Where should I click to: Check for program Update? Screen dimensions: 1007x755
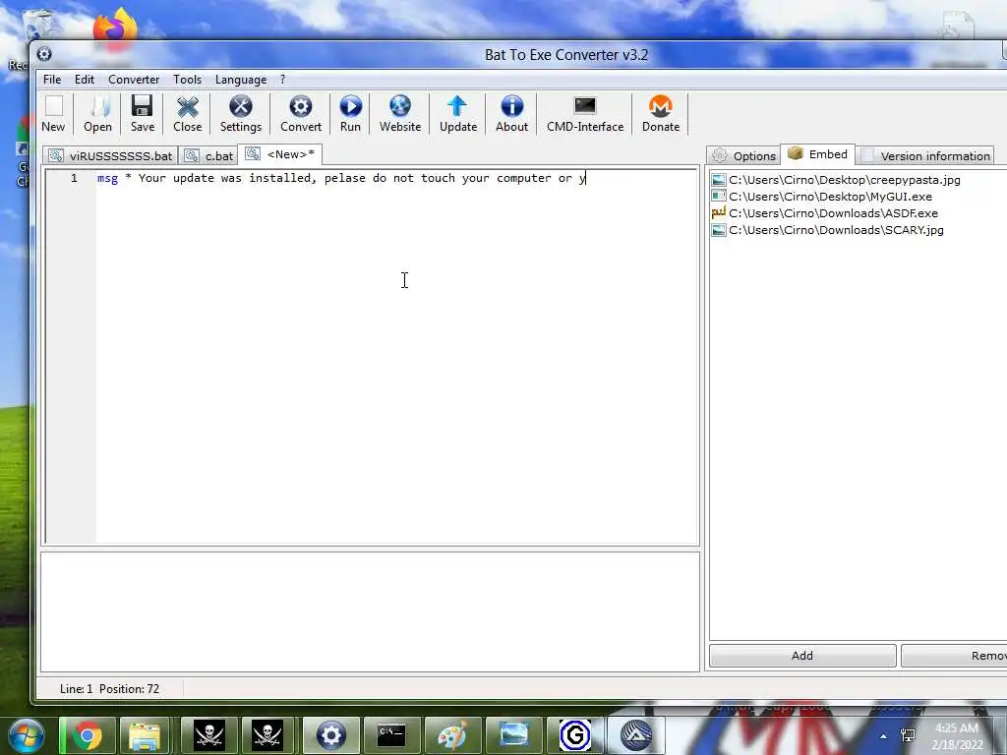(458, 114)
